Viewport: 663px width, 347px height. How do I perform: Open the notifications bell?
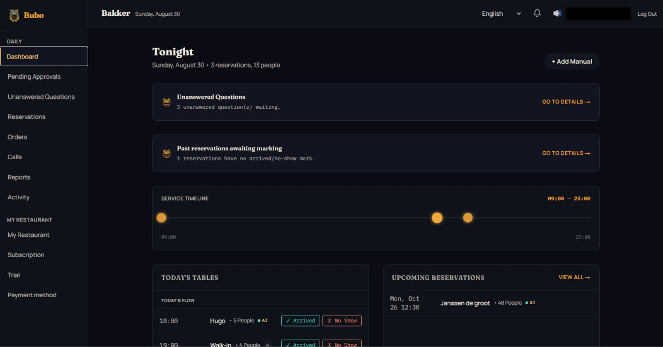537,13
